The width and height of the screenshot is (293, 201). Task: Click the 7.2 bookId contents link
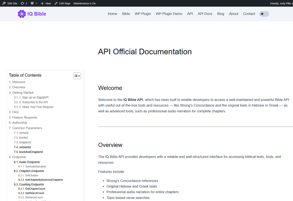[x=21, y=138]
